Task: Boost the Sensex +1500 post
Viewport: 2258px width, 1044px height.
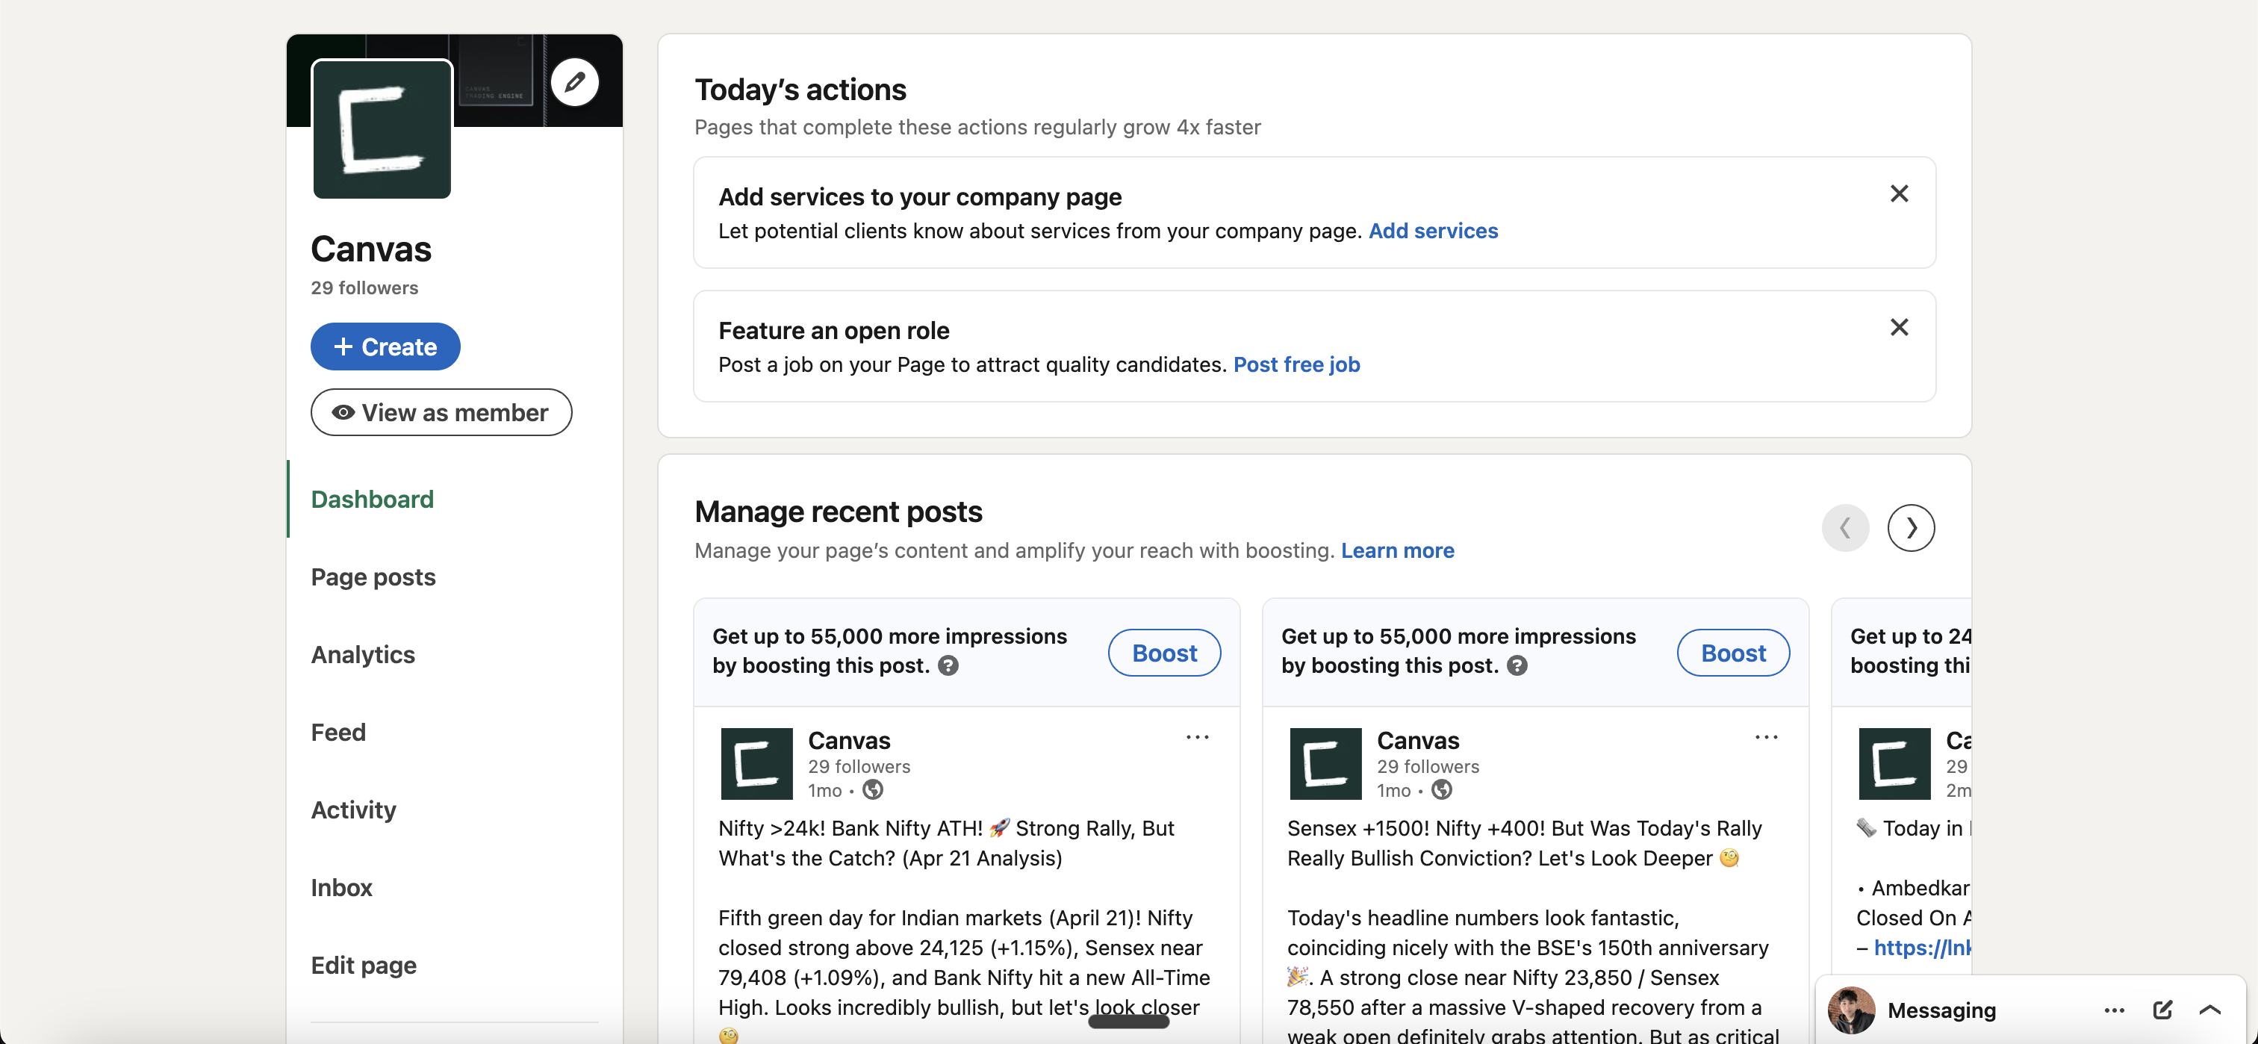Action: click(x=1733, y=652)
